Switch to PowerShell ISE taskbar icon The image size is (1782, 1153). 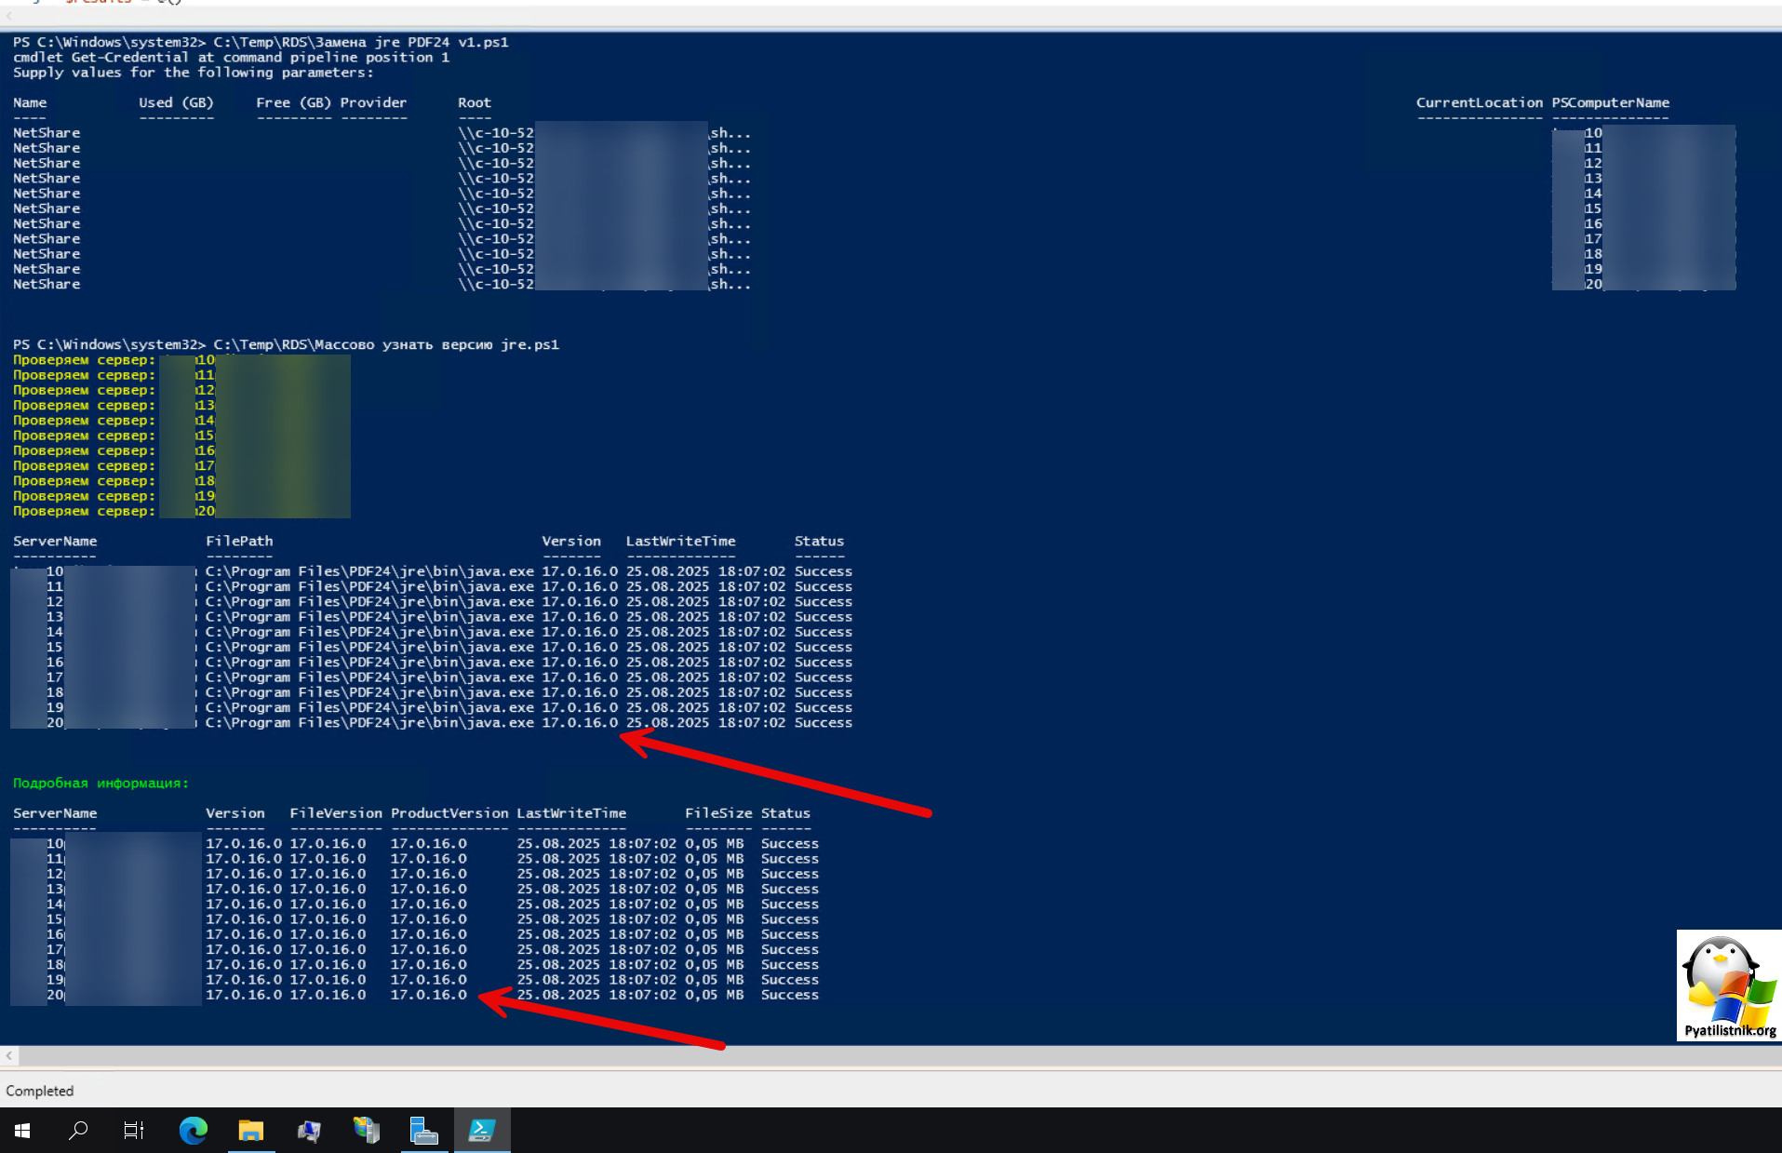point(482,1130)
